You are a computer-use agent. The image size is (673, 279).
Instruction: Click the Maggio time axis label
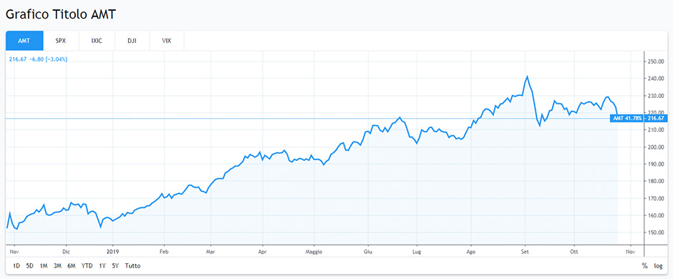(314, 252)
